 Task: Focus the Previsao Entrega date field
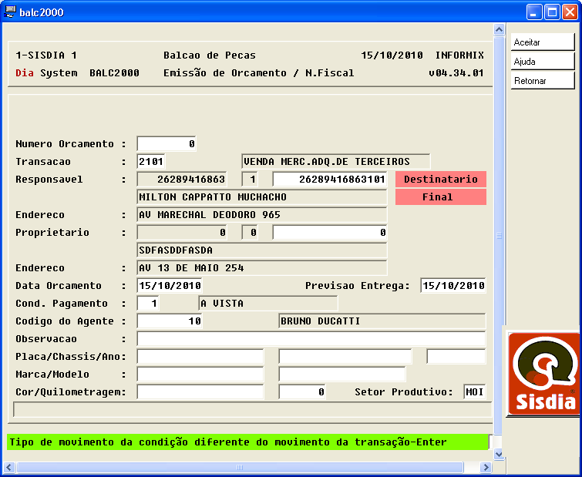click(x=452, y=286)
